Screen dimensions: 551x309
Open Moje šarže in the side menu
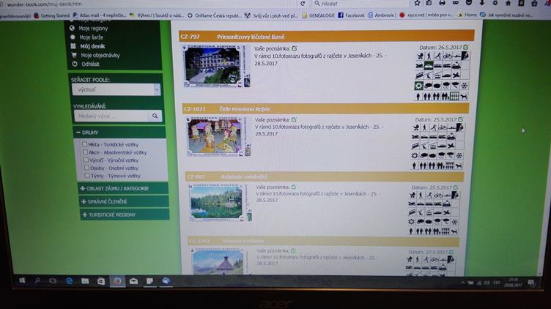(92, 37)
